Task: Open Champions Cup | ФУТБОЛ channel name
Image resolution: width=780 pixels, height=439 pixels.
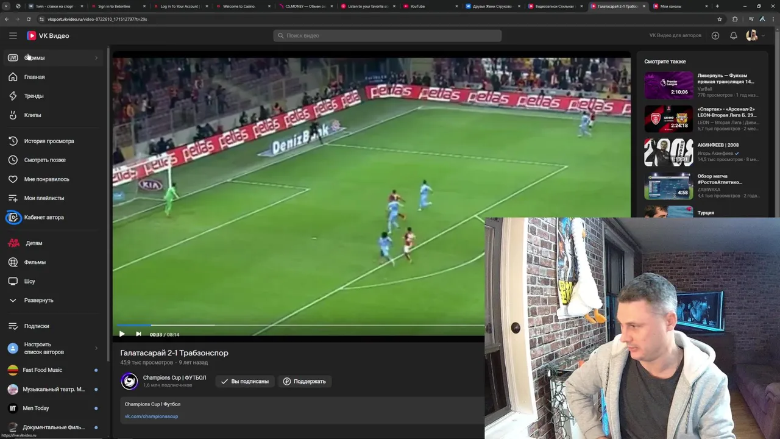Action: pos(174,378)
